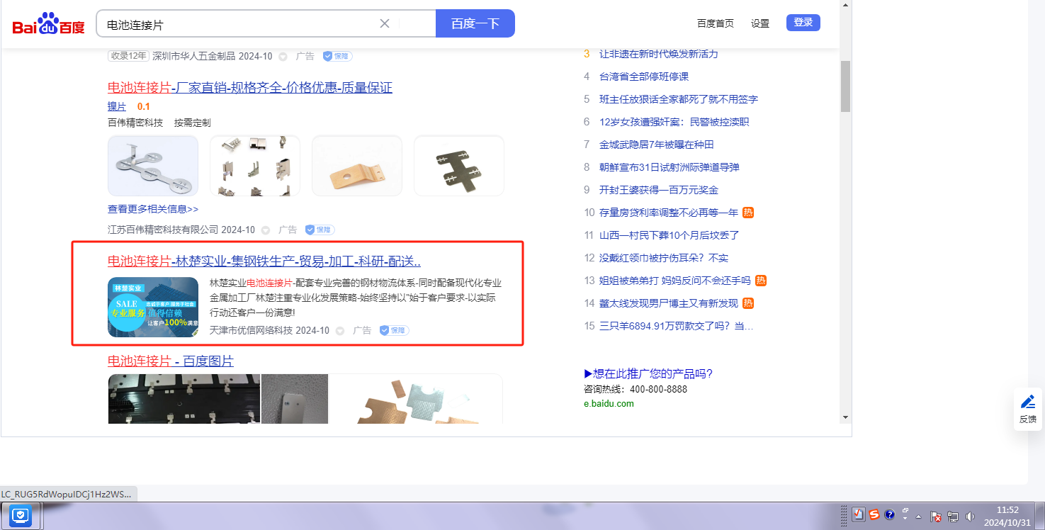Open hot topic 三只羊6894.91万罚款交了吗
The image size is (1045, 530).
coord(677,326)
